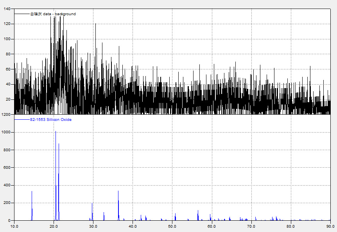Click the black legend line for the data series

[x=22, y=14]
